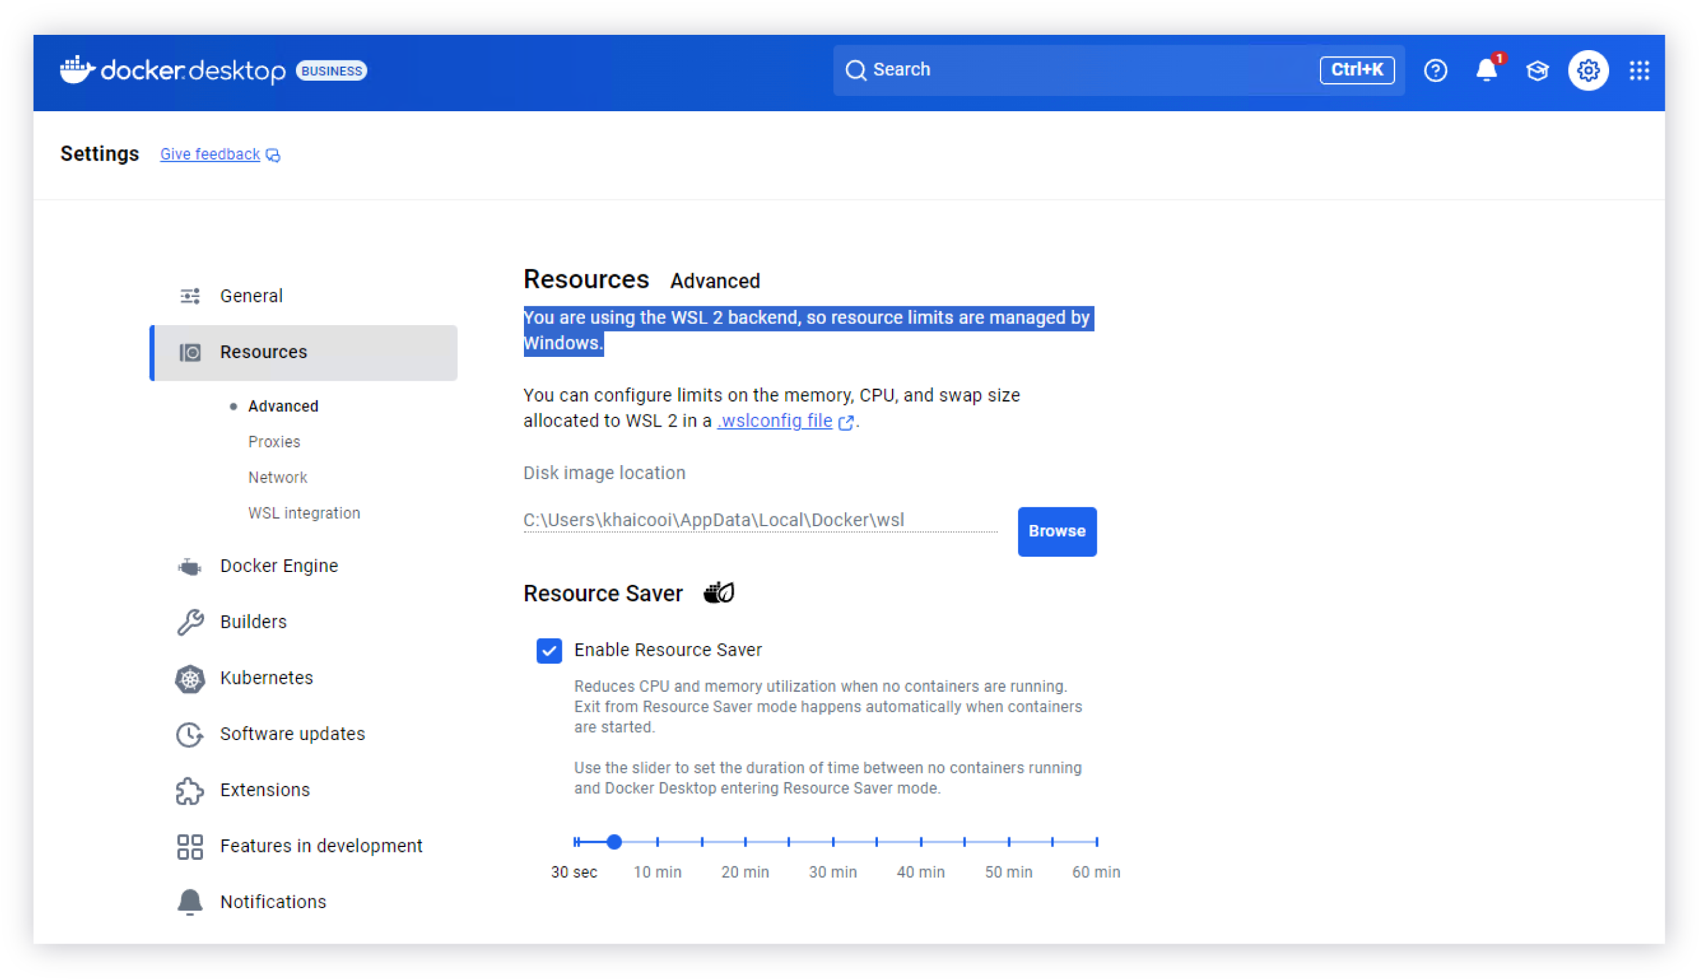The width and height of the screenshot is (1699, 979).
Task: Open Extensions settings
Action: [x=303, y=790]
